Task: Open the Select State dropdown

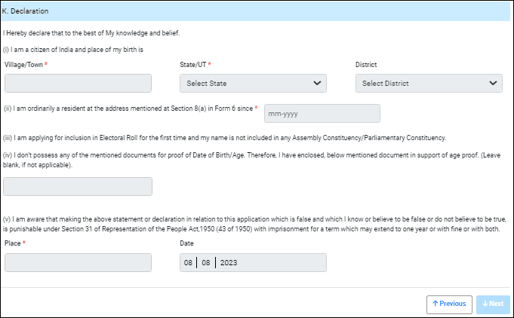Action: [253, 83]
